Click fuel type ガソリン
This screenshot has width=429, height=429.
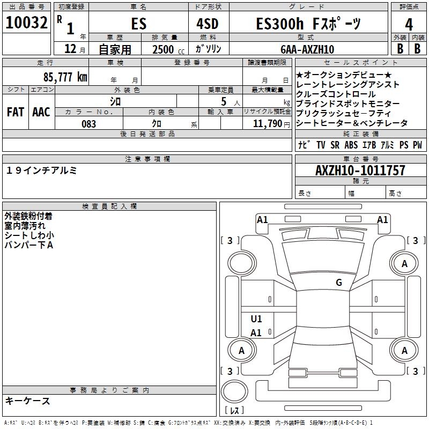coord(208,49)
